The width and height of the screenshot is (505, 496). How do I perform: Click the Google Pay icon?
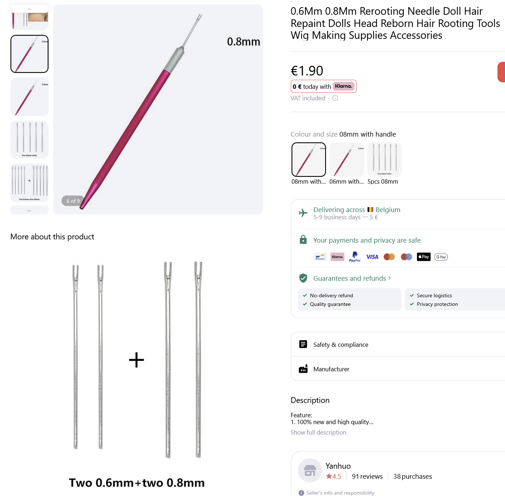(x=441, y=257)
